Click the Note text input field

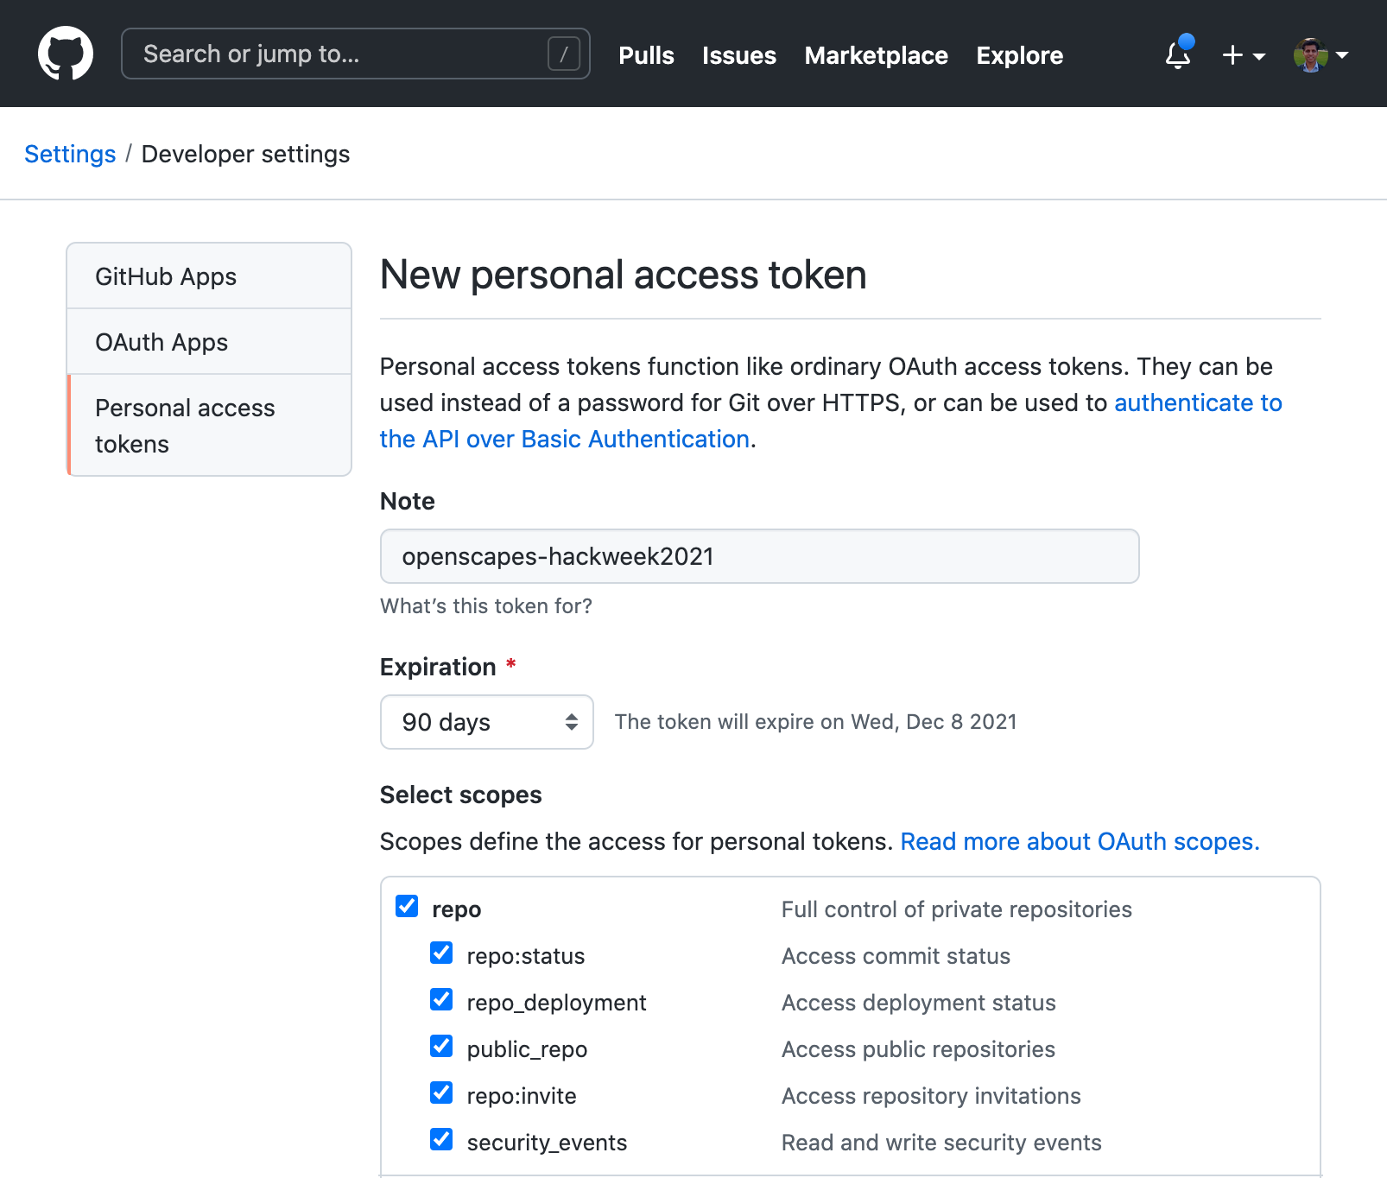coord(759,556)
